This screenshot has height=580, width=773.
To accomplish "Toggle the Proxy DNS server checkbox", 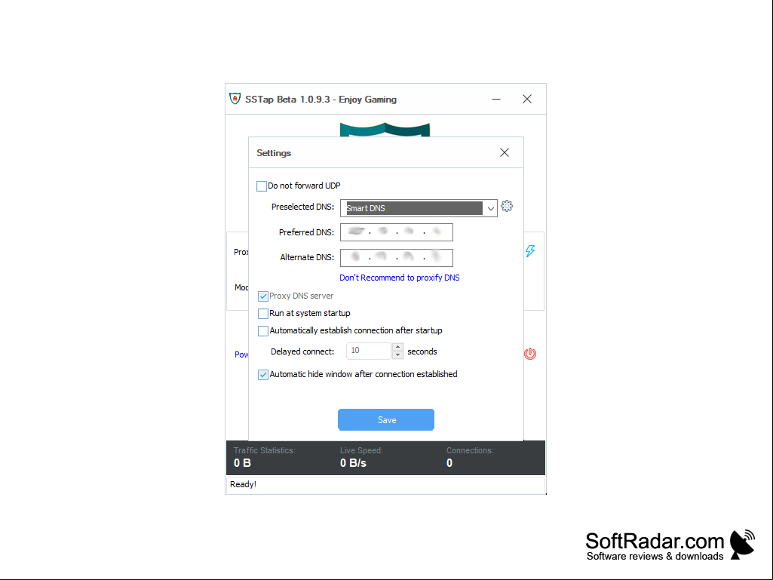I will (263, 296).
